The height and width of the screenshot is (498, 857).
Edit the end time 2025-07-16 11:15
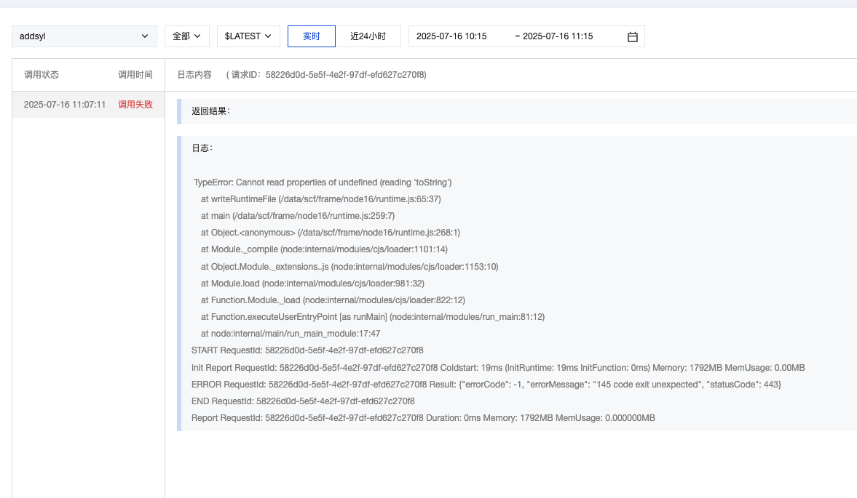point(558,36)
